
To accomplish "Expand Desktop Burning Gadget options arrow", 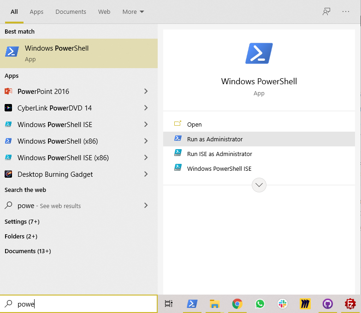I will coord(146,174).
